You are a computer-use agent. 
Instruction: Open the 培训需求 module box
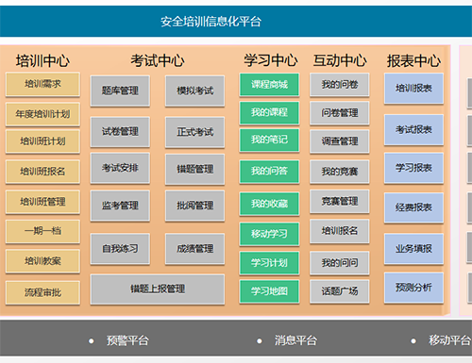tap(42, 84)
